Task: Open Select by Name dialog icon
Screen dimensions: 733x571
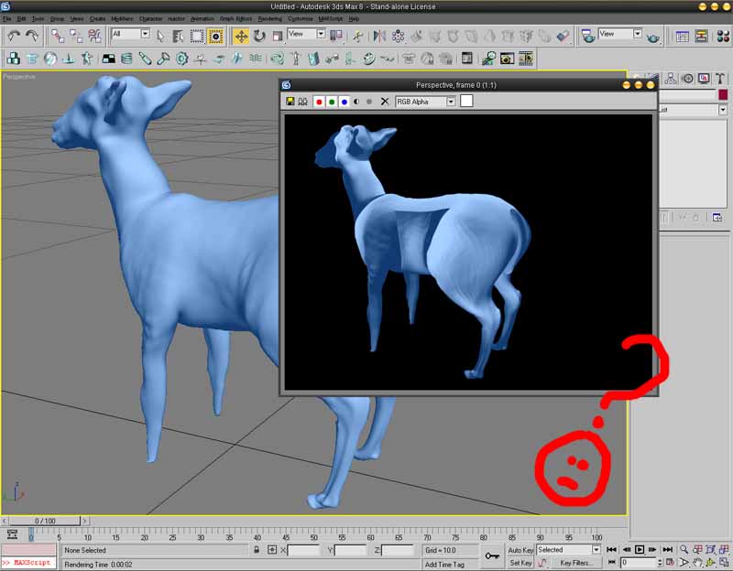Action: 178,36
